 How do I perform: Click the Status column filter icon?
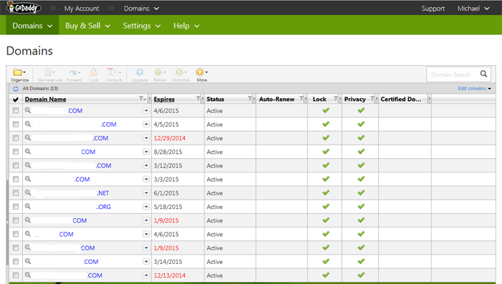coord(250,99)
